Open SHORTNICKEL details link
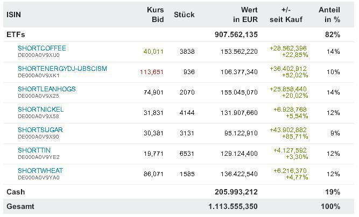359x217 pixels. point(40,110)
